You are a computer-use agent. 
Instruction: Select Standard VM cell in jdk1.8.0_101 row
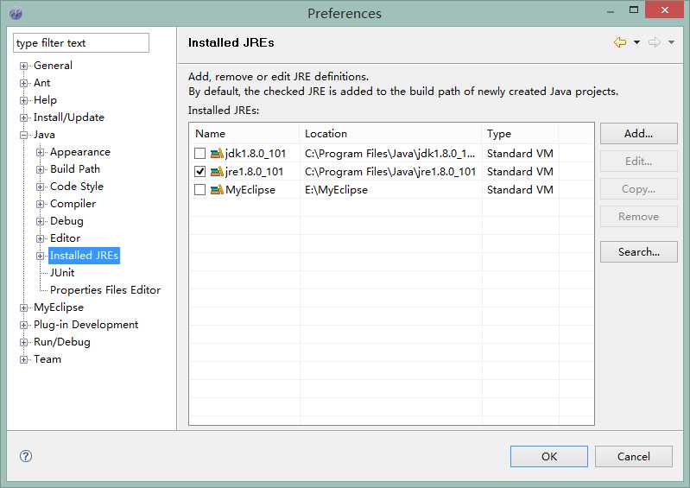[x=520, y=153]
